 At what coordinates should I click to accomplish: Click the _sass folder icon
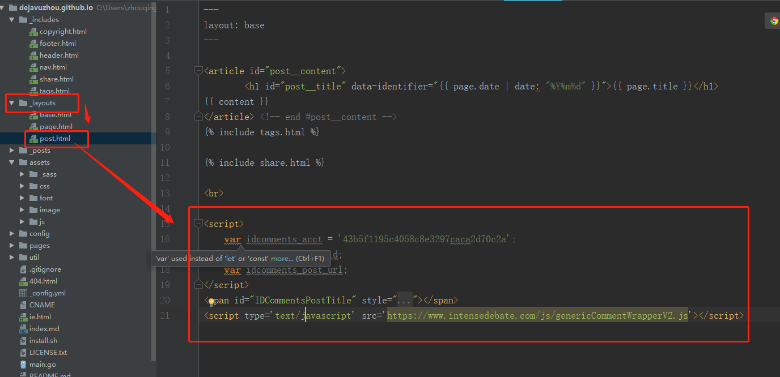point(33,174)
